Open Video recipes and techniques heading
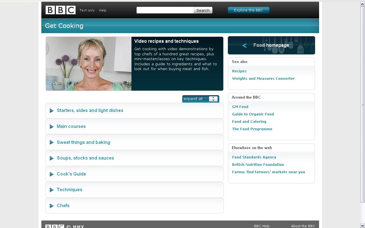 click(167, 41)
